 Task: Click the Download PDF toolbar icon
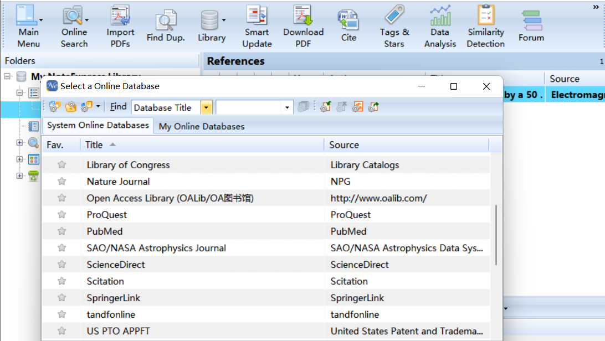[303, 26]
